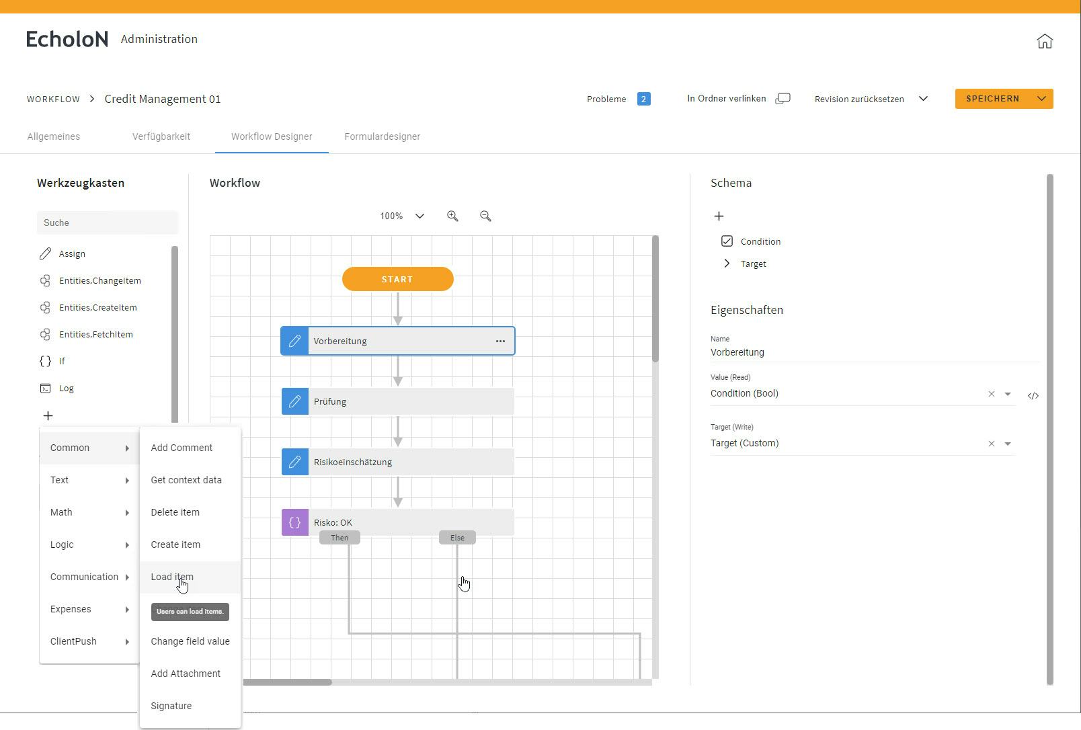This screenshot has width=1081, height=730.
Task: Expand the Target schema node
Action: pos(727,263)
